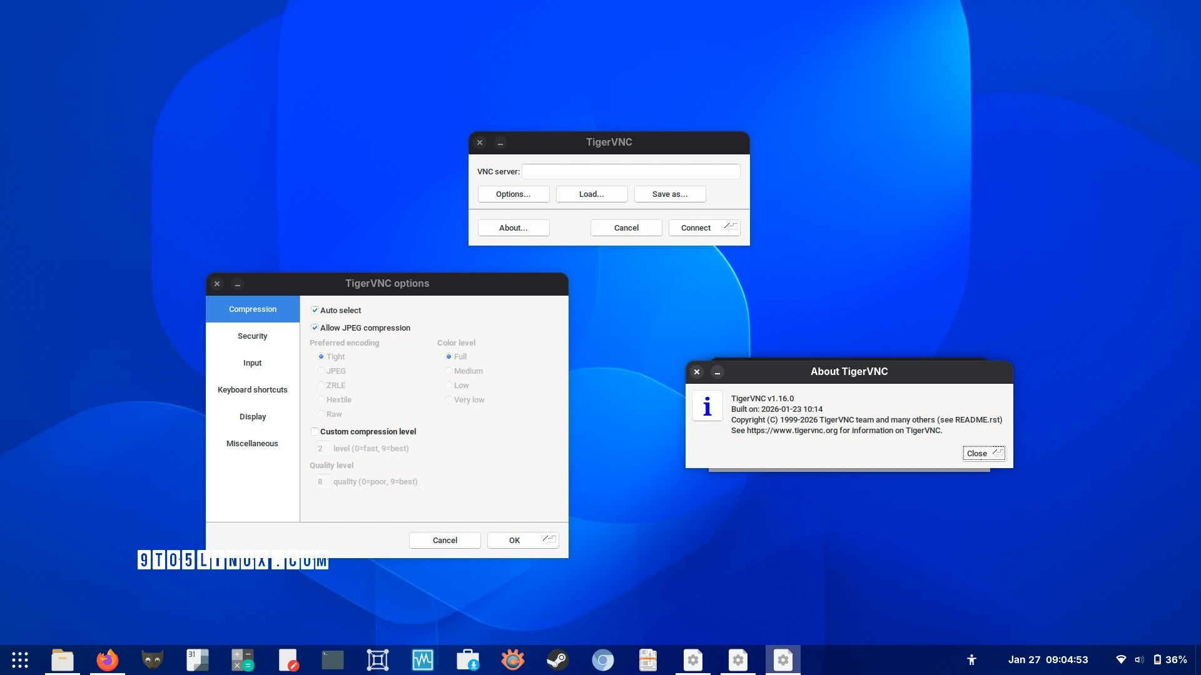Image resolution: width=1201 pixels, height=675 pixels.
Task: Switch to the Security options tab
Action: coord(252,336)
